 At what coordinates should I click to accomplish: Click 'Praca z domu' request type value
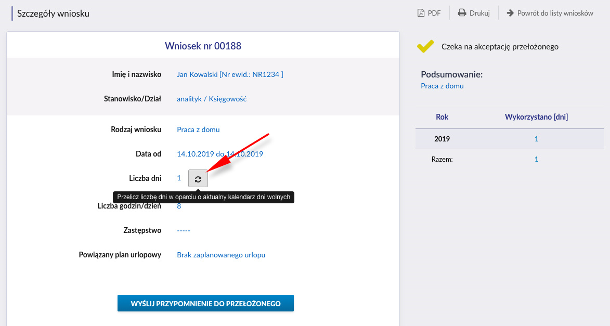[x=199, y=129]
